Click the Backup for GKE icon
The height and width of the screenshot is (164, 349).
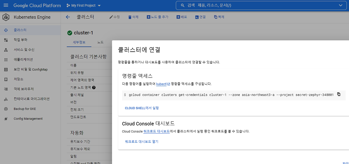[6, 109]
